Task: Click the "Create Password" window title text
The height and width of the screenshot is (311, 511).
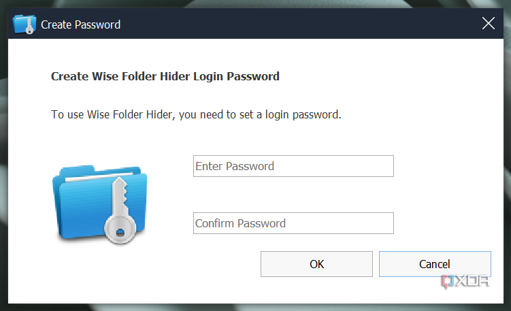Action: [x=80, y=24]
